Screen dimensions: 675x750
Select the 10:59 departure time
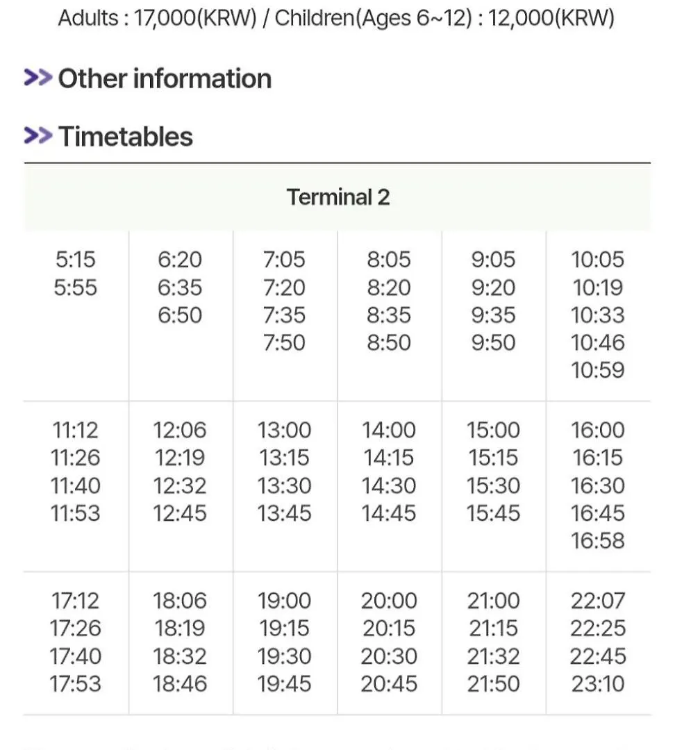click(x=598, y=369)
